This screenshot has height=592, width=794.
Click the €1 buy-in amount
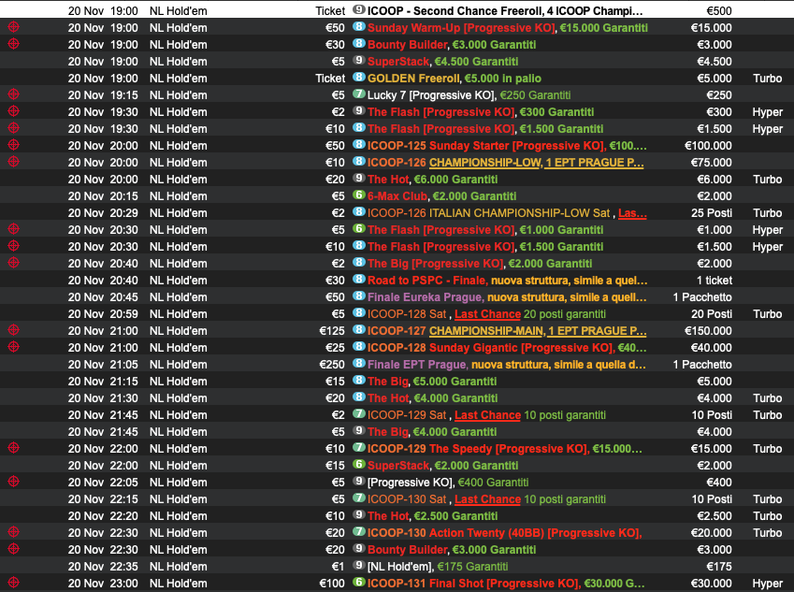[338, 567]
